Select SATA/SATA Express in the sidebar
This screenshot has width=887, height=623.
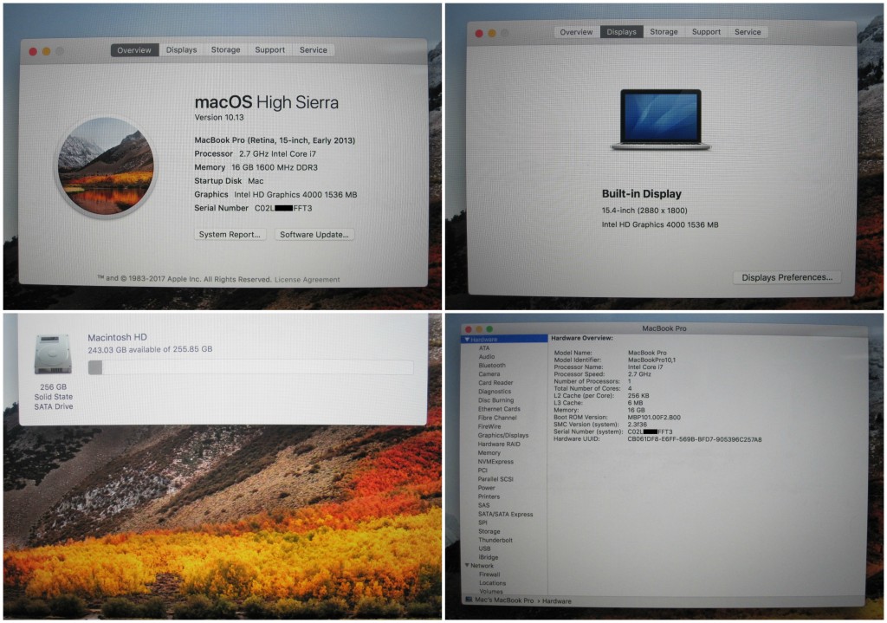coord(506,515)
